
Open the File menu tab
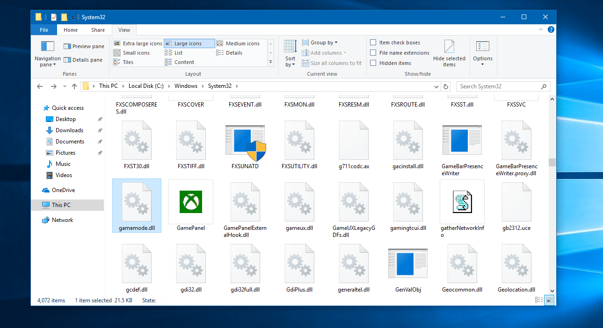point(44,30)
